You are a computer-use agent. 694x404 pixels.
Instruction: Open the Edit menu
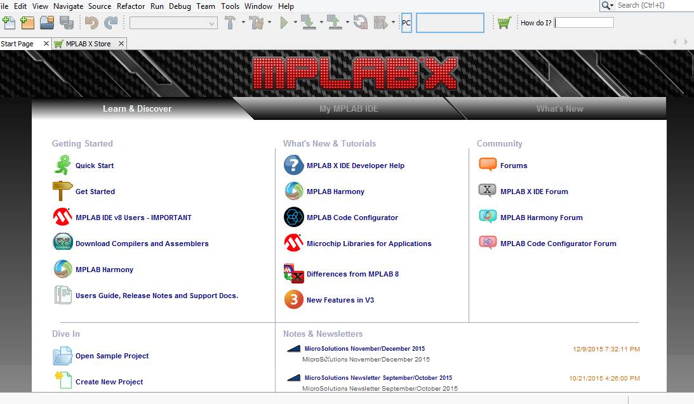20,6
